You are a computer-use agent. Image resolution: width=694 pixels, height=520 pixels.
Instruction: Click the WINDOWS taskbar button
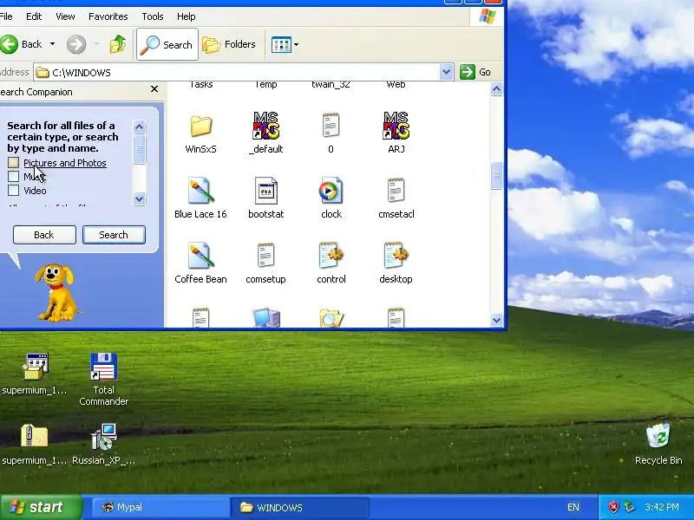[299, 507]
